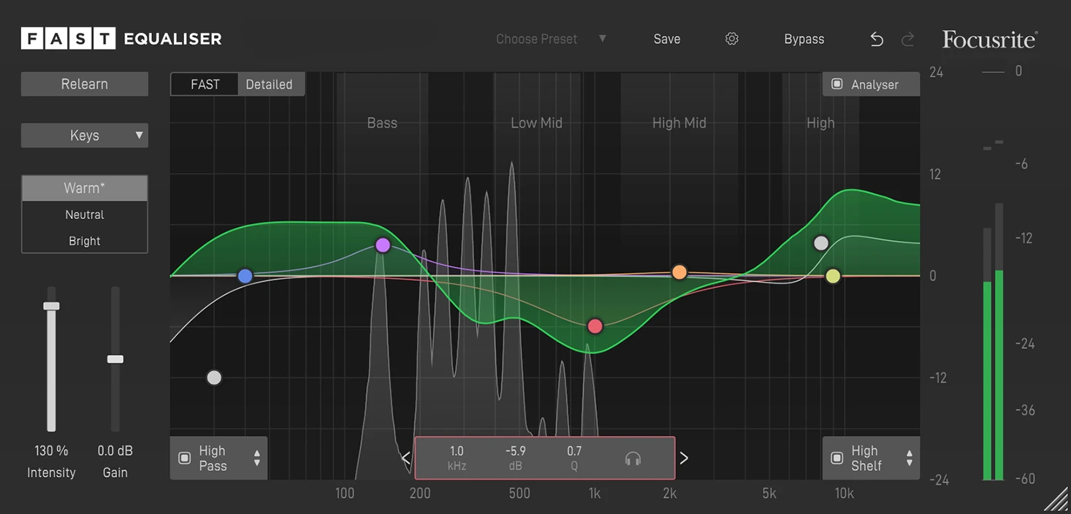Image resolution: width=1071 pixels, height=514 pixels.
Task: Open the settings gear icon
Action: point(731,39)
